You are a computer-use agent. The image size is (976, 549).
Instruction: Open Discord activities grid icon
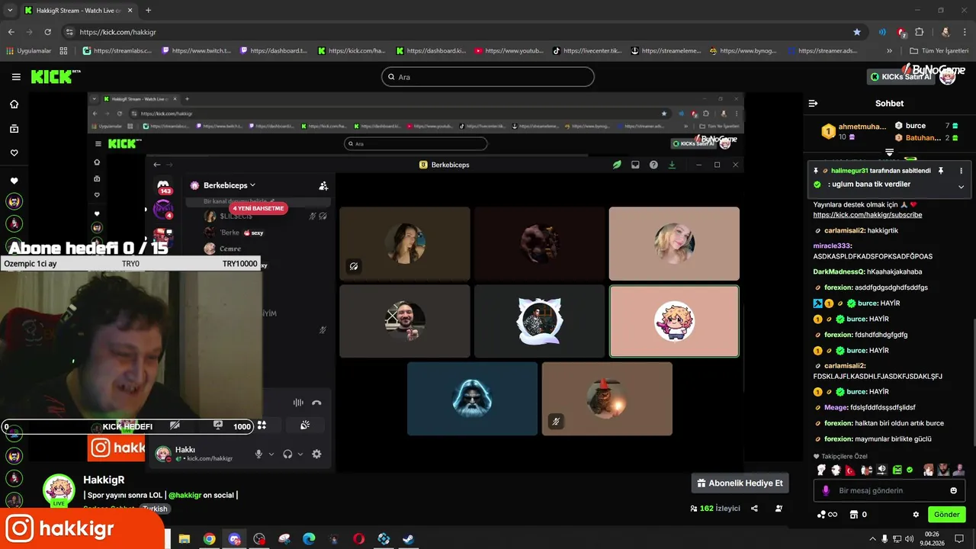tap(262, 425)
